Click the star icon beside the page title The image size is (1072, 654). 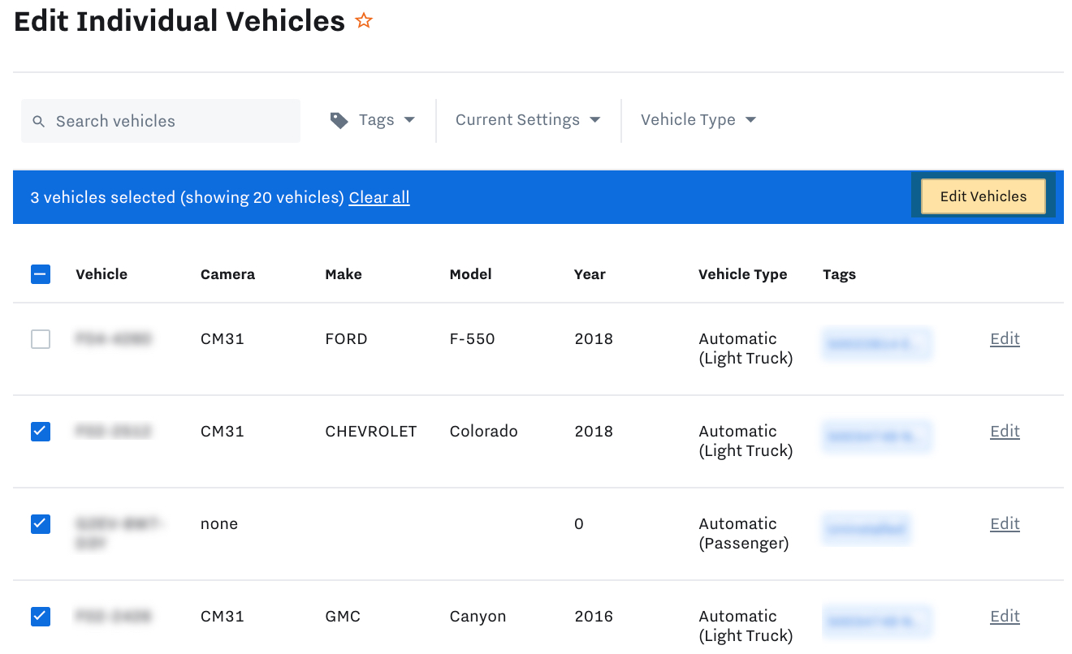(363, 20)
